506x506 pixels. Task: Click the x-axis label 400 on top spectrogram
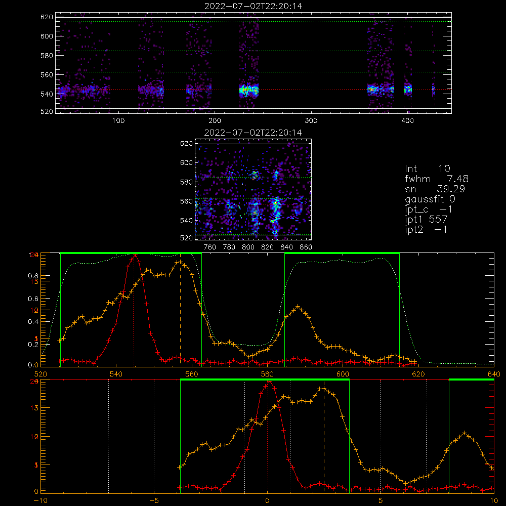click(x=407, y=121)
